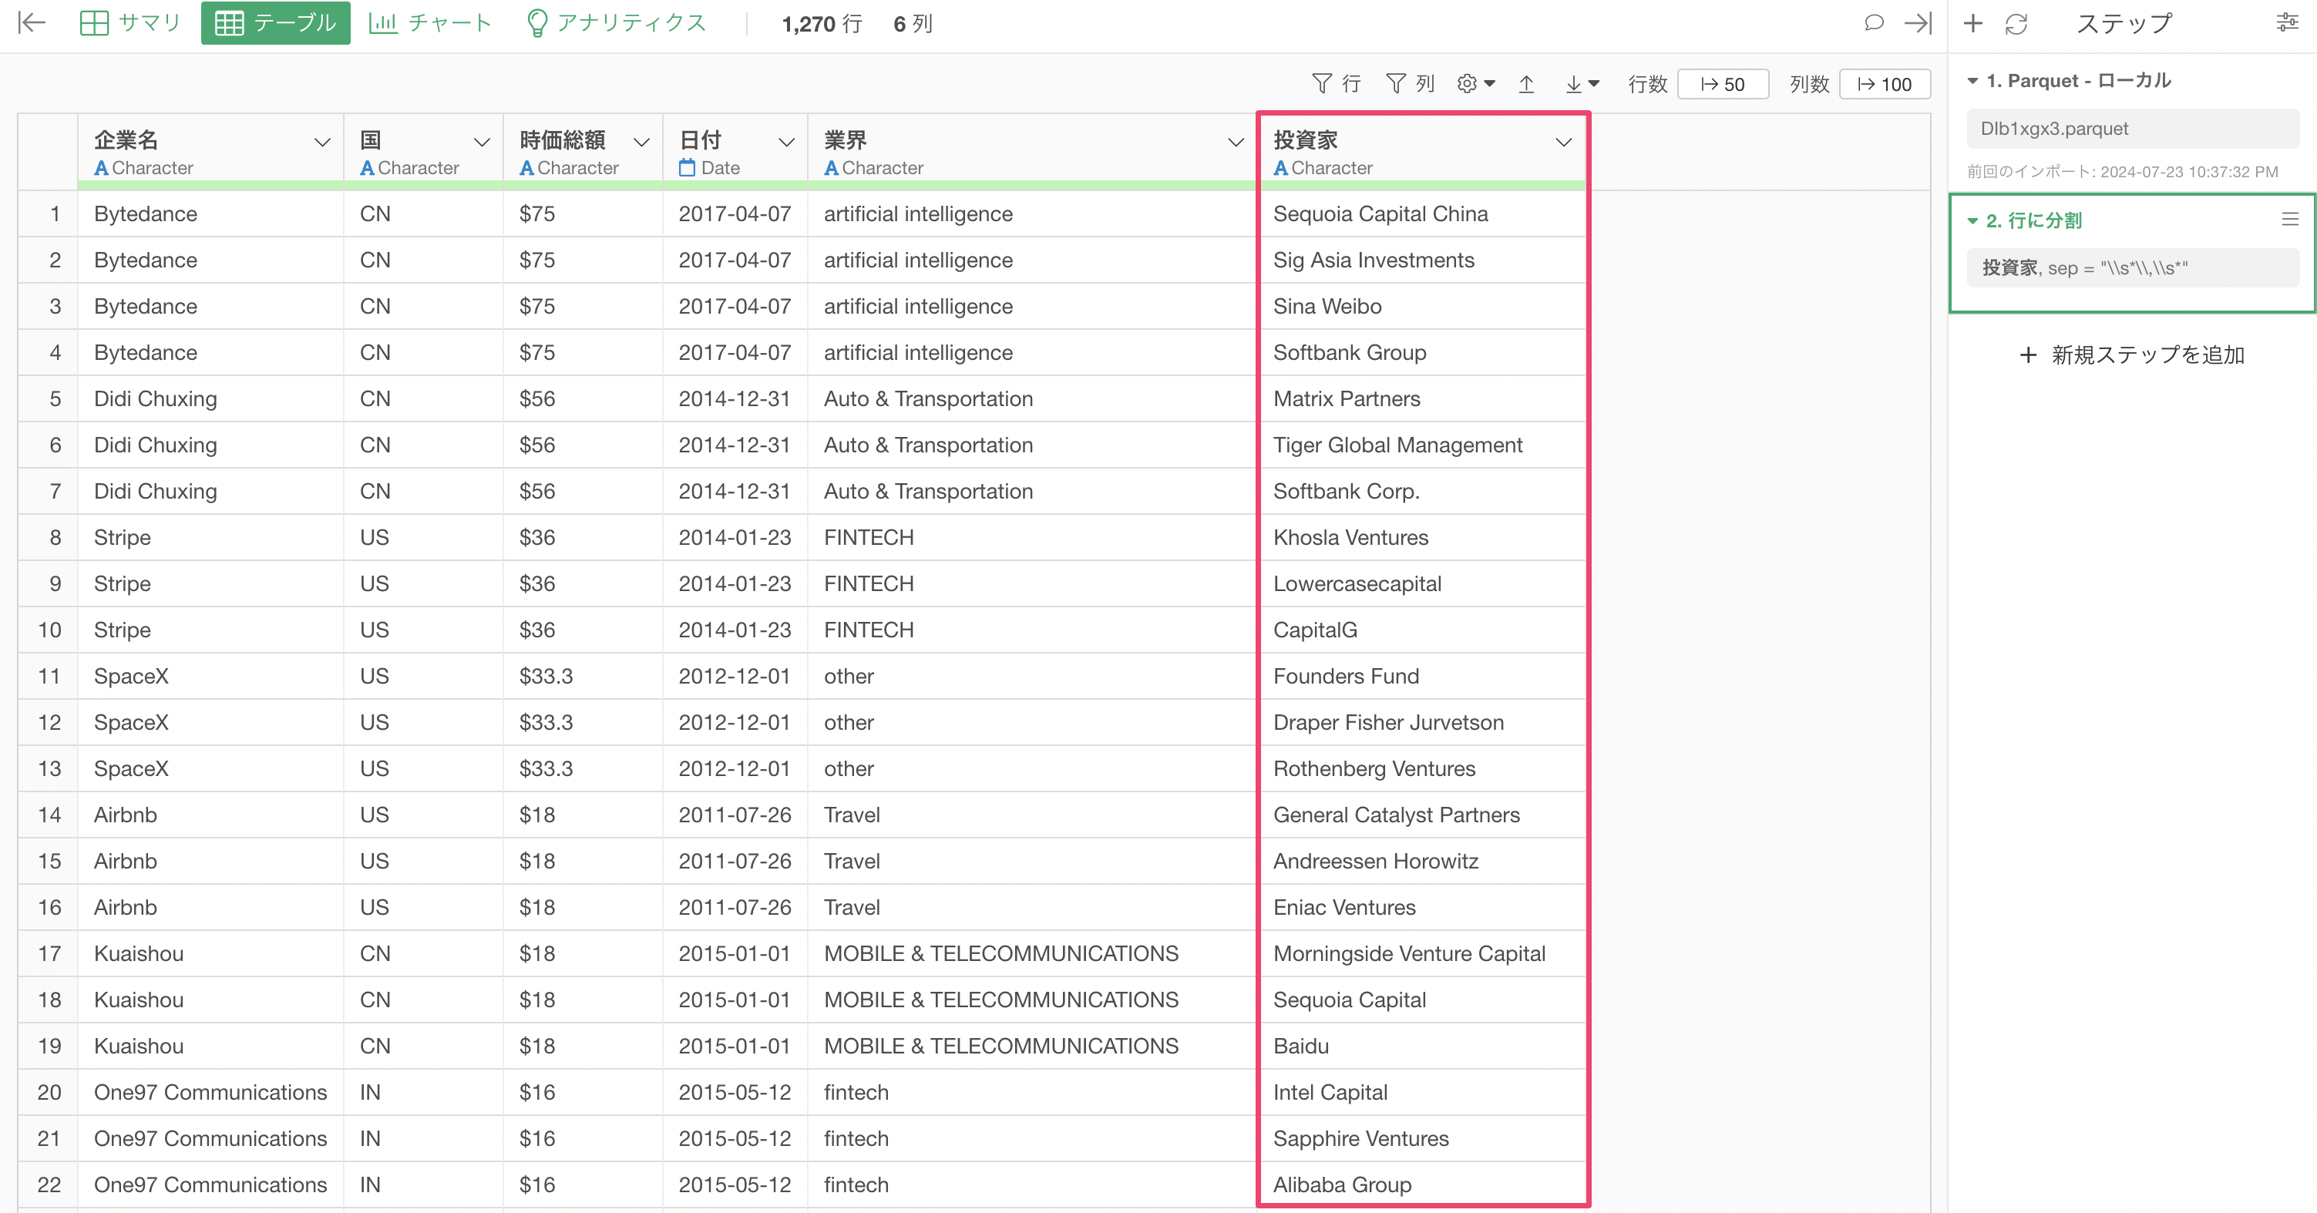Open step settings sliders icon
Viewport: 2317px width, 1213px height.
pyautogui.click(x=2287, y=22)
